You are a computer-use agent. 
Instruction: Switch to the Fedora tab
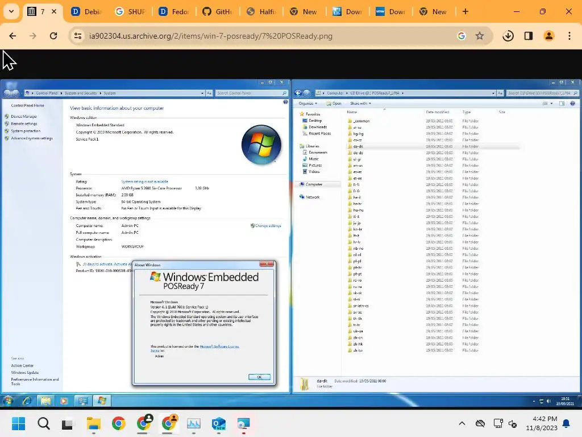(173, 11)
